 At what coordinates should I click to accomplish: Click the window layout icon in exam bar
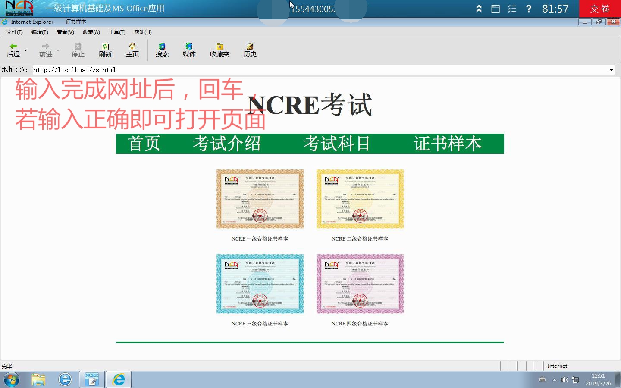[x=496, y=9]
